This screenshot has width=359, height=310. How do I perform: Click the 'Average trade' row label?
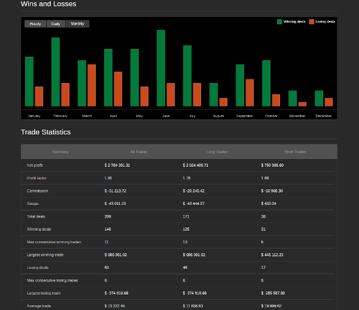click(39, 306)
